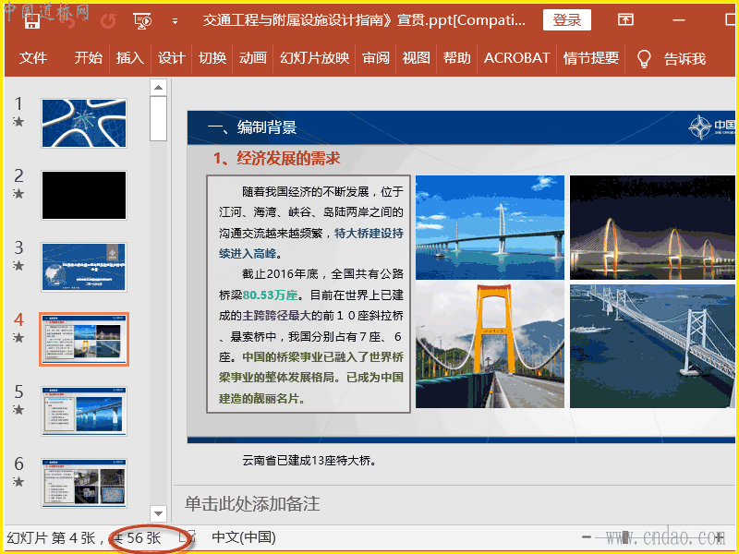
Task: Click the Save icon in quick access toolbar
Action: tap(32, 20)
